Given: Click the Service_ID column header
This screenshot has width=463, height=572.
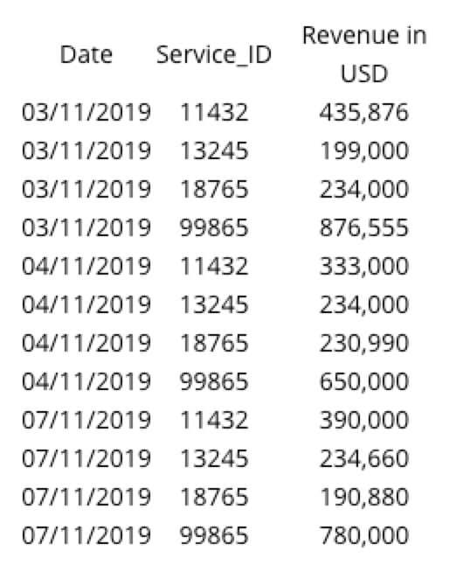Looking at the screenshot, I should point(214,55).
